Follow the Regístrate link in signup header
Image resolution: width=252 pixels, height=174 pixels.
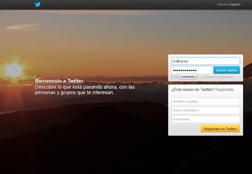click(224, 89)
